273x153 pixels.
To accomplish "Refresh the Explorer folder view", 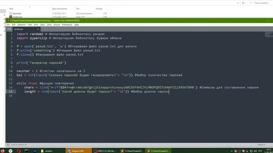I will pyautogui.click(x=243, y=3).
